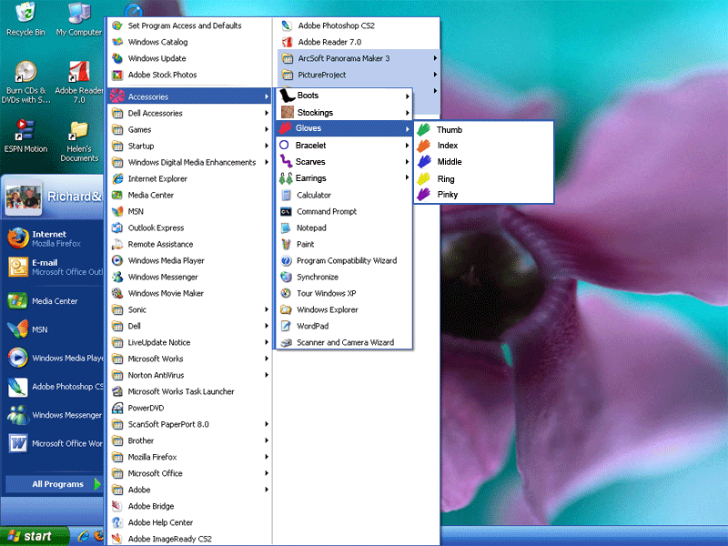728x546 pixels.
Task: Open Adobe Reader 7.0 desktop shortcut icon
Action: point(79,72)
